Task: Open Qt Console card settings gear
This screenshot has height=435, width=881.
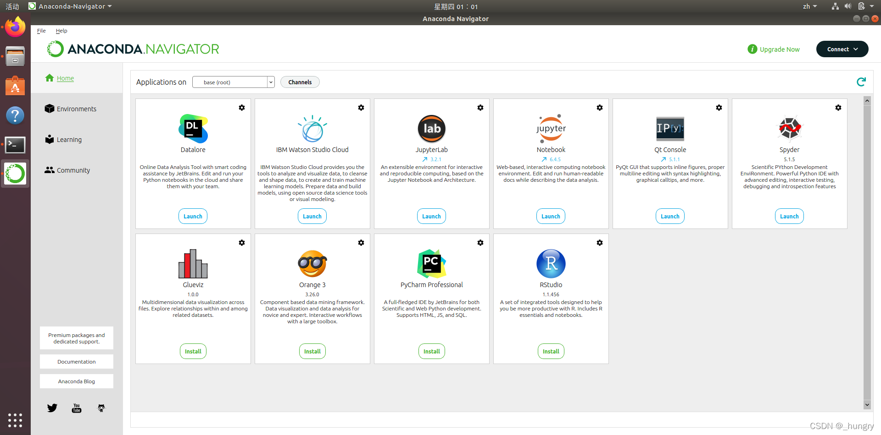Action: (x=719, y=108)
